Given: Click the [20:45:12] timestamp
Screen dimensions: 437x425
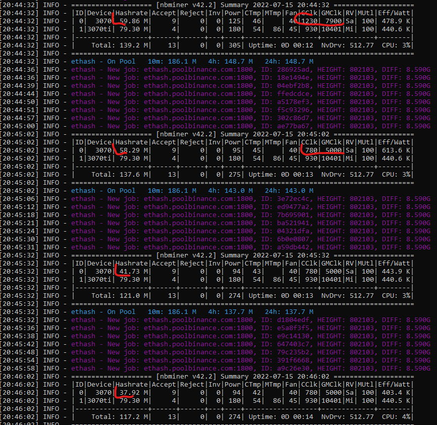Looking at the screenshot, I should click(x=20, y=207).
